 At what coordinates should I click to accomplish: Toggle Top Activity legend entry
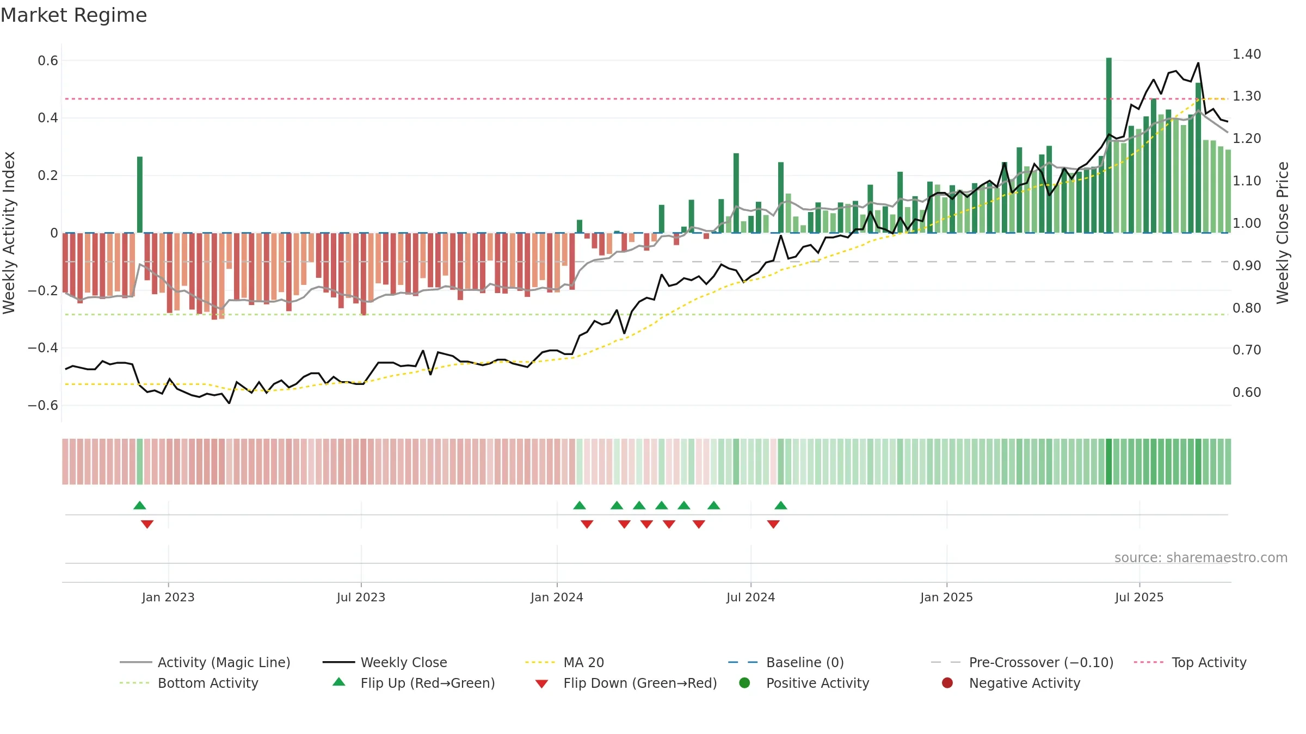point(1190,662)
